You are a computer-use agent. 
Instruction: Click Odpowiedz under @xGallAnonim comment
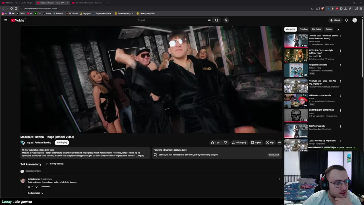(x=46, y=187)
